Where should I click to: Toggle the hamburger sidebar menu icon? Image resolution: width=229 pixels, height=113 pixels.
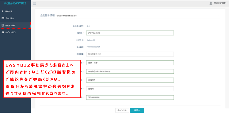(34, 3)
